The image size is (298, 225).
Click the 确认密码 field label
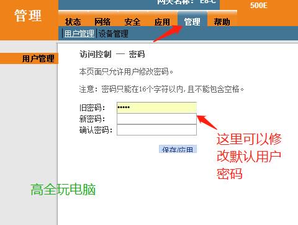point(96,130)
